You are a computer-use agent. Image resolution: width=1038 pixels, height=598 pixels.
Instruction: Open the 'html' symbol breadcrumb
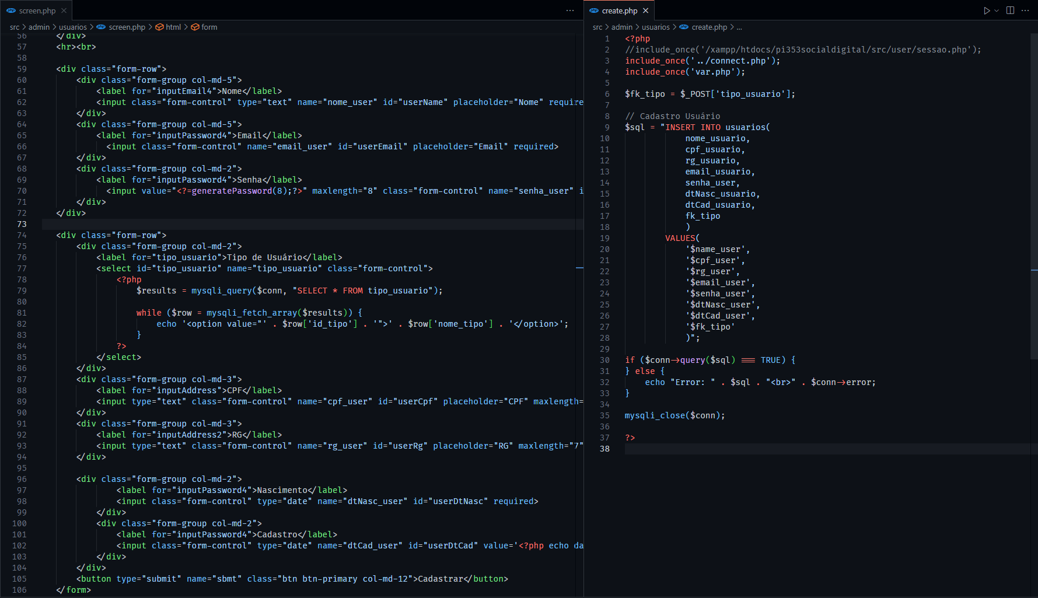pos(173,27)
